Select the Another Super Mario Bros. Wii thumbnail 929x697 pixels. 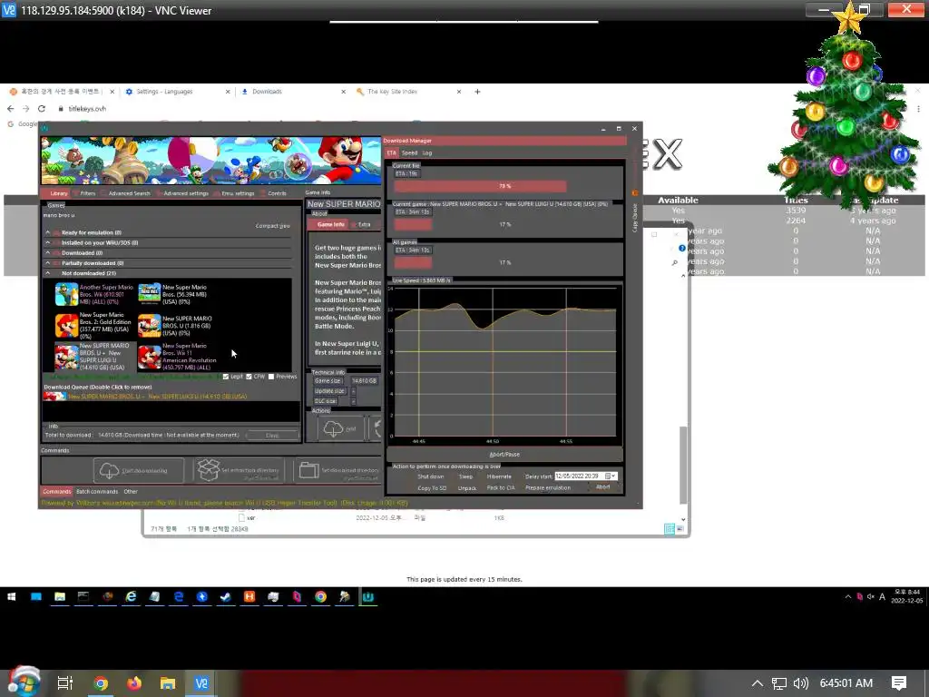pos(66,294)
